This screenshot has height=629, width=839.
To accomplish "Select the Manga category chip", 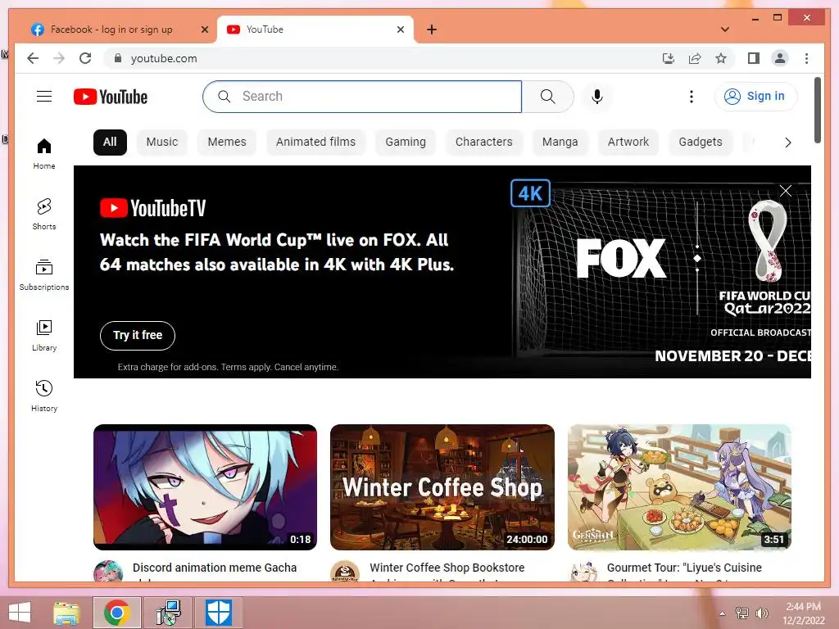I will 560,142.
